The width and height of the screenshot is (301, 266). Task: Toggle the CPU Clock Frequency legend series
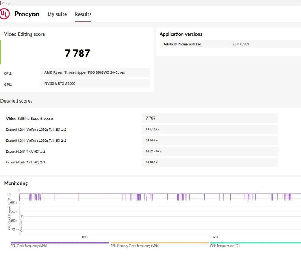29,246
